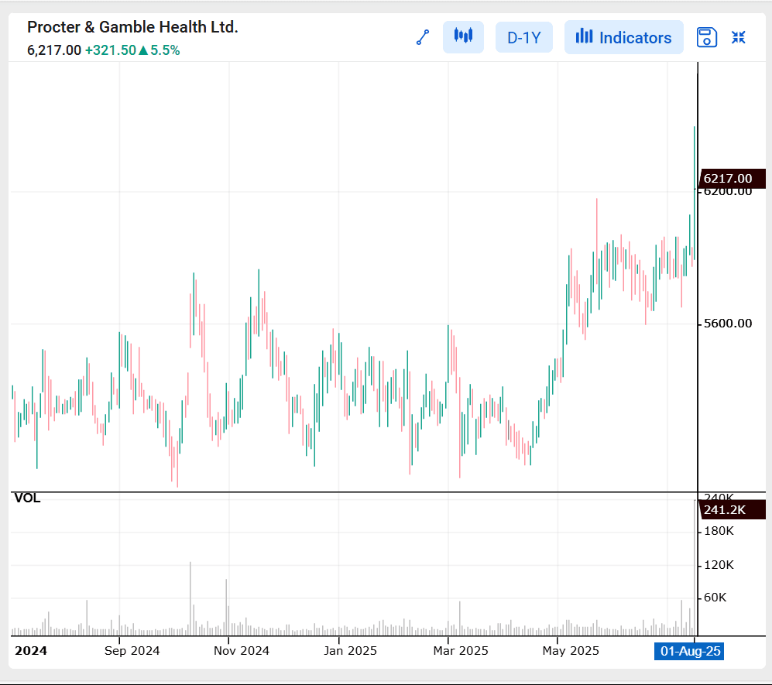The width and height of the screenshot is (772, 685).
Task: Click the 120K volume axis label
Action: pyautogui.click(x=719, y=565)
